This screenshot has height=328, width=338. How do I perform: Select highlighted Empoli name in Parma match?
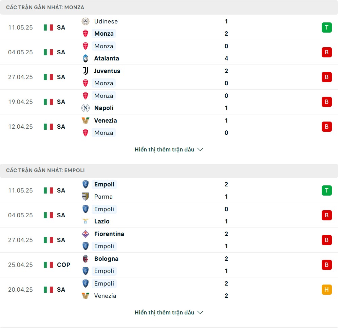click(104, 184)
